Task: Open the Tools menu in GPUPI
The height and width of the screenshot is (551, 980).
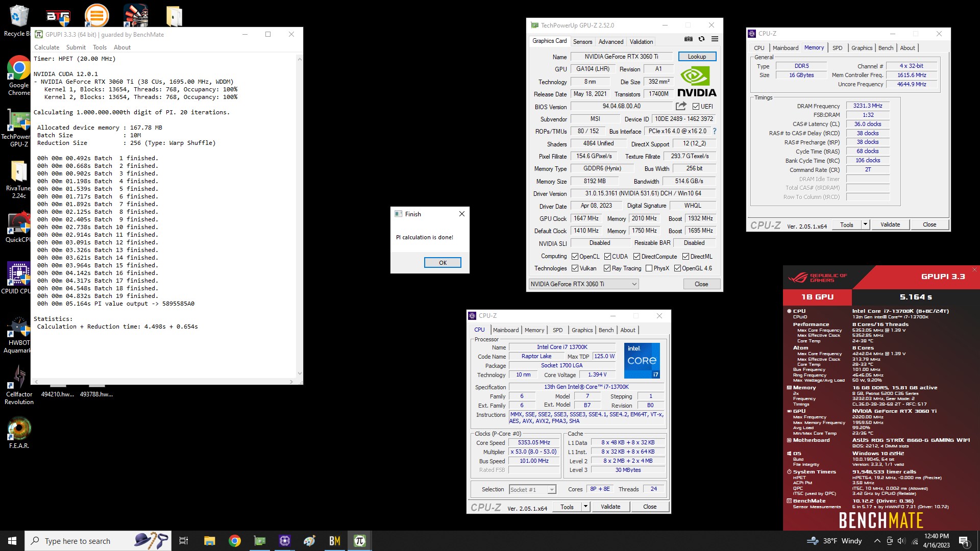Action: tap(100, 47)
